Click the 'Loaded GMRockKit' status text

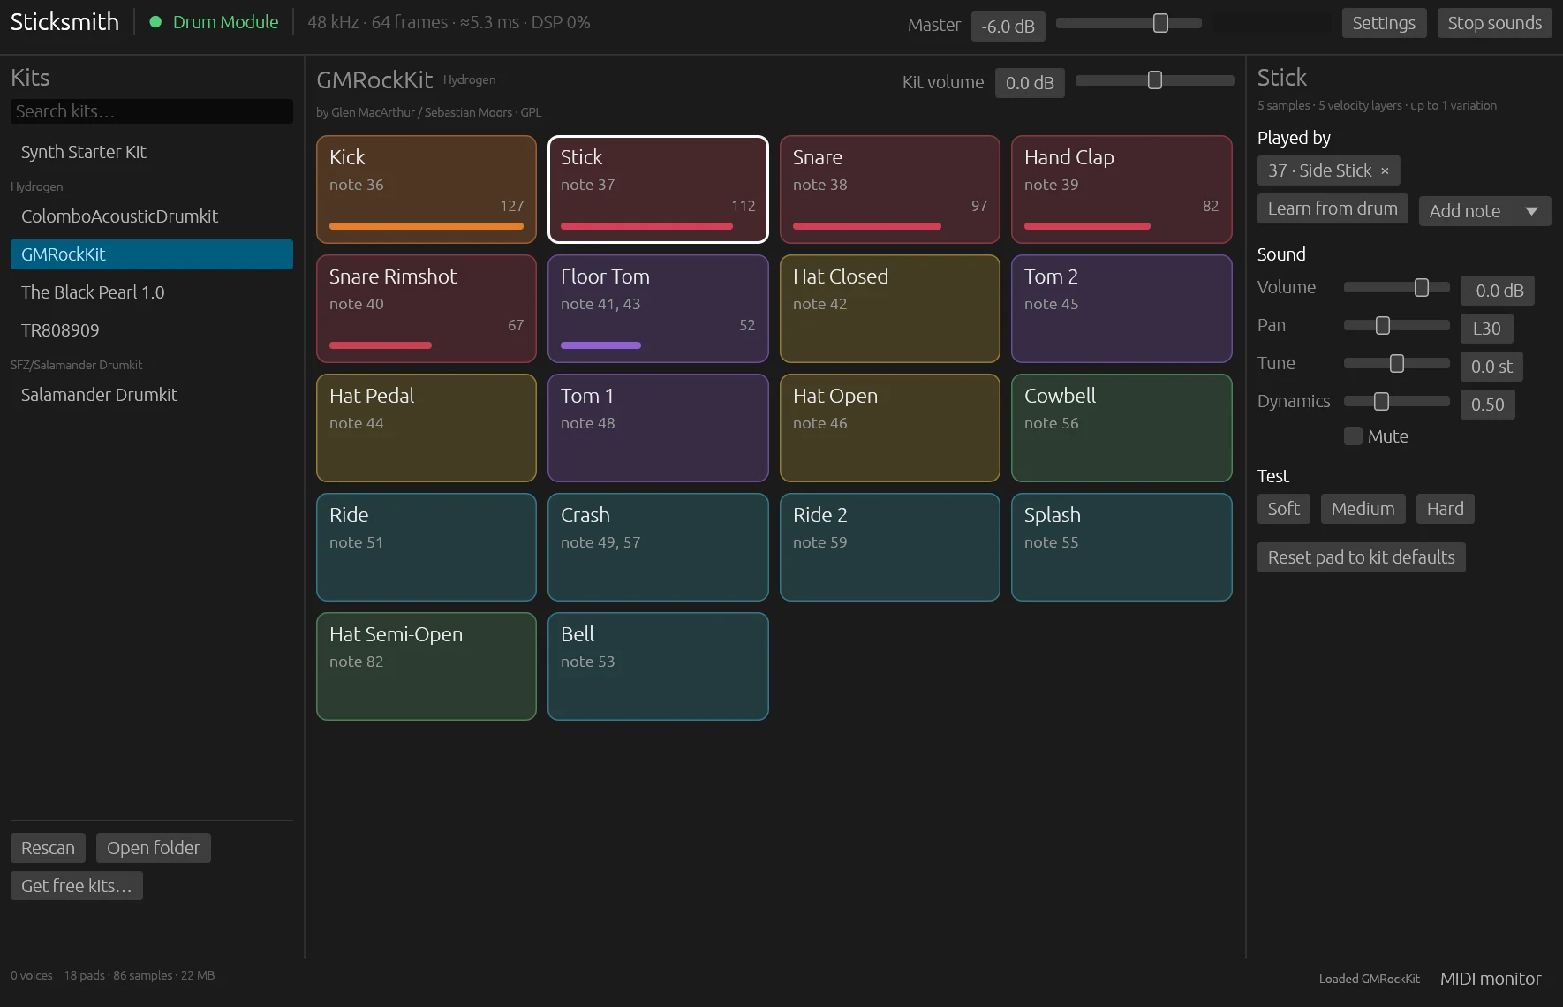[1370, 979]
